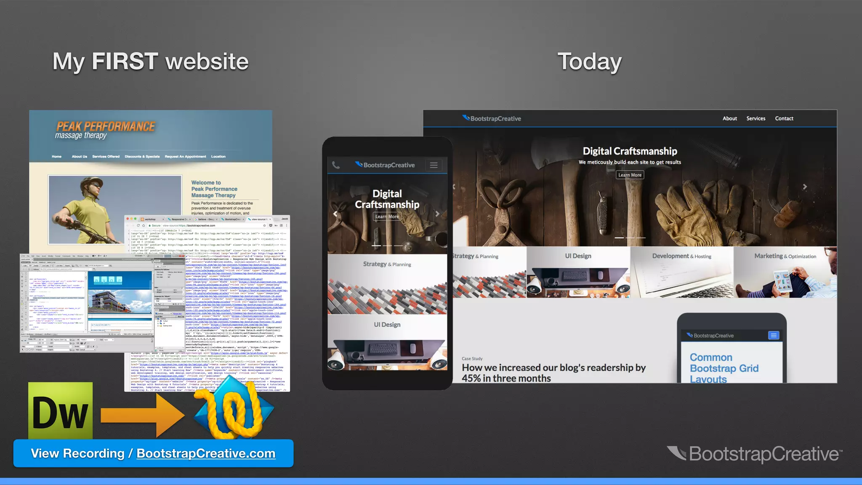Click the blue rope-knot 10 app icon
Viewport: 862px width, 485px height.
[234, 408]
